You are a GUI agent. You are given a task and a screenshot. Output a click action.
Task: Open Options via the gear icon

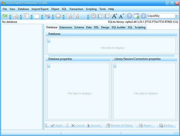point(93,16)
